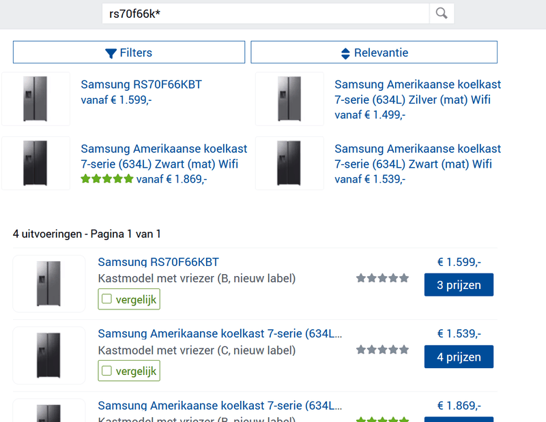Open Zwart (mat) fridge link priced €1.539 in grid
The width and height of the screenshot is (546, 422).
click(418, 156)
